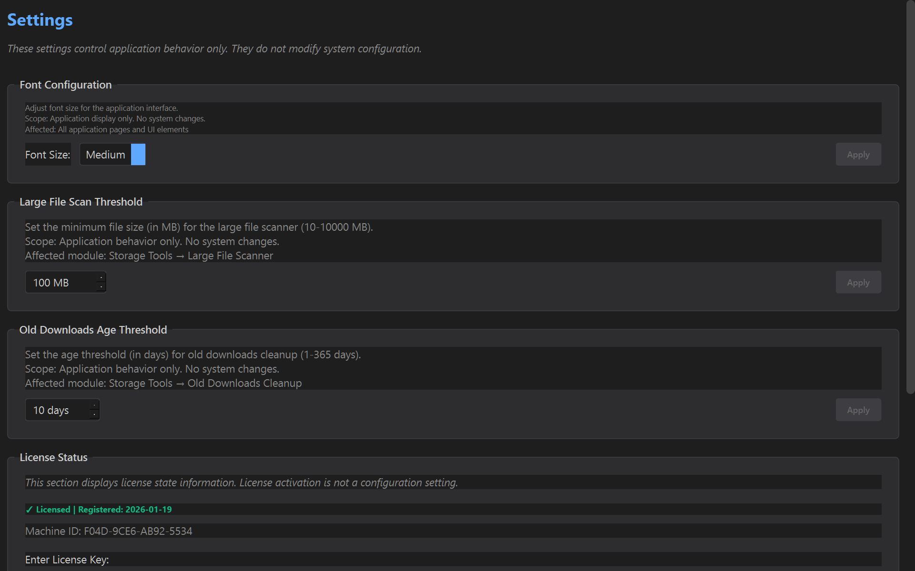The image size is (915, 571).
Task: Click the vertical scrollbar thumb
Action: (x=910, y=197)
